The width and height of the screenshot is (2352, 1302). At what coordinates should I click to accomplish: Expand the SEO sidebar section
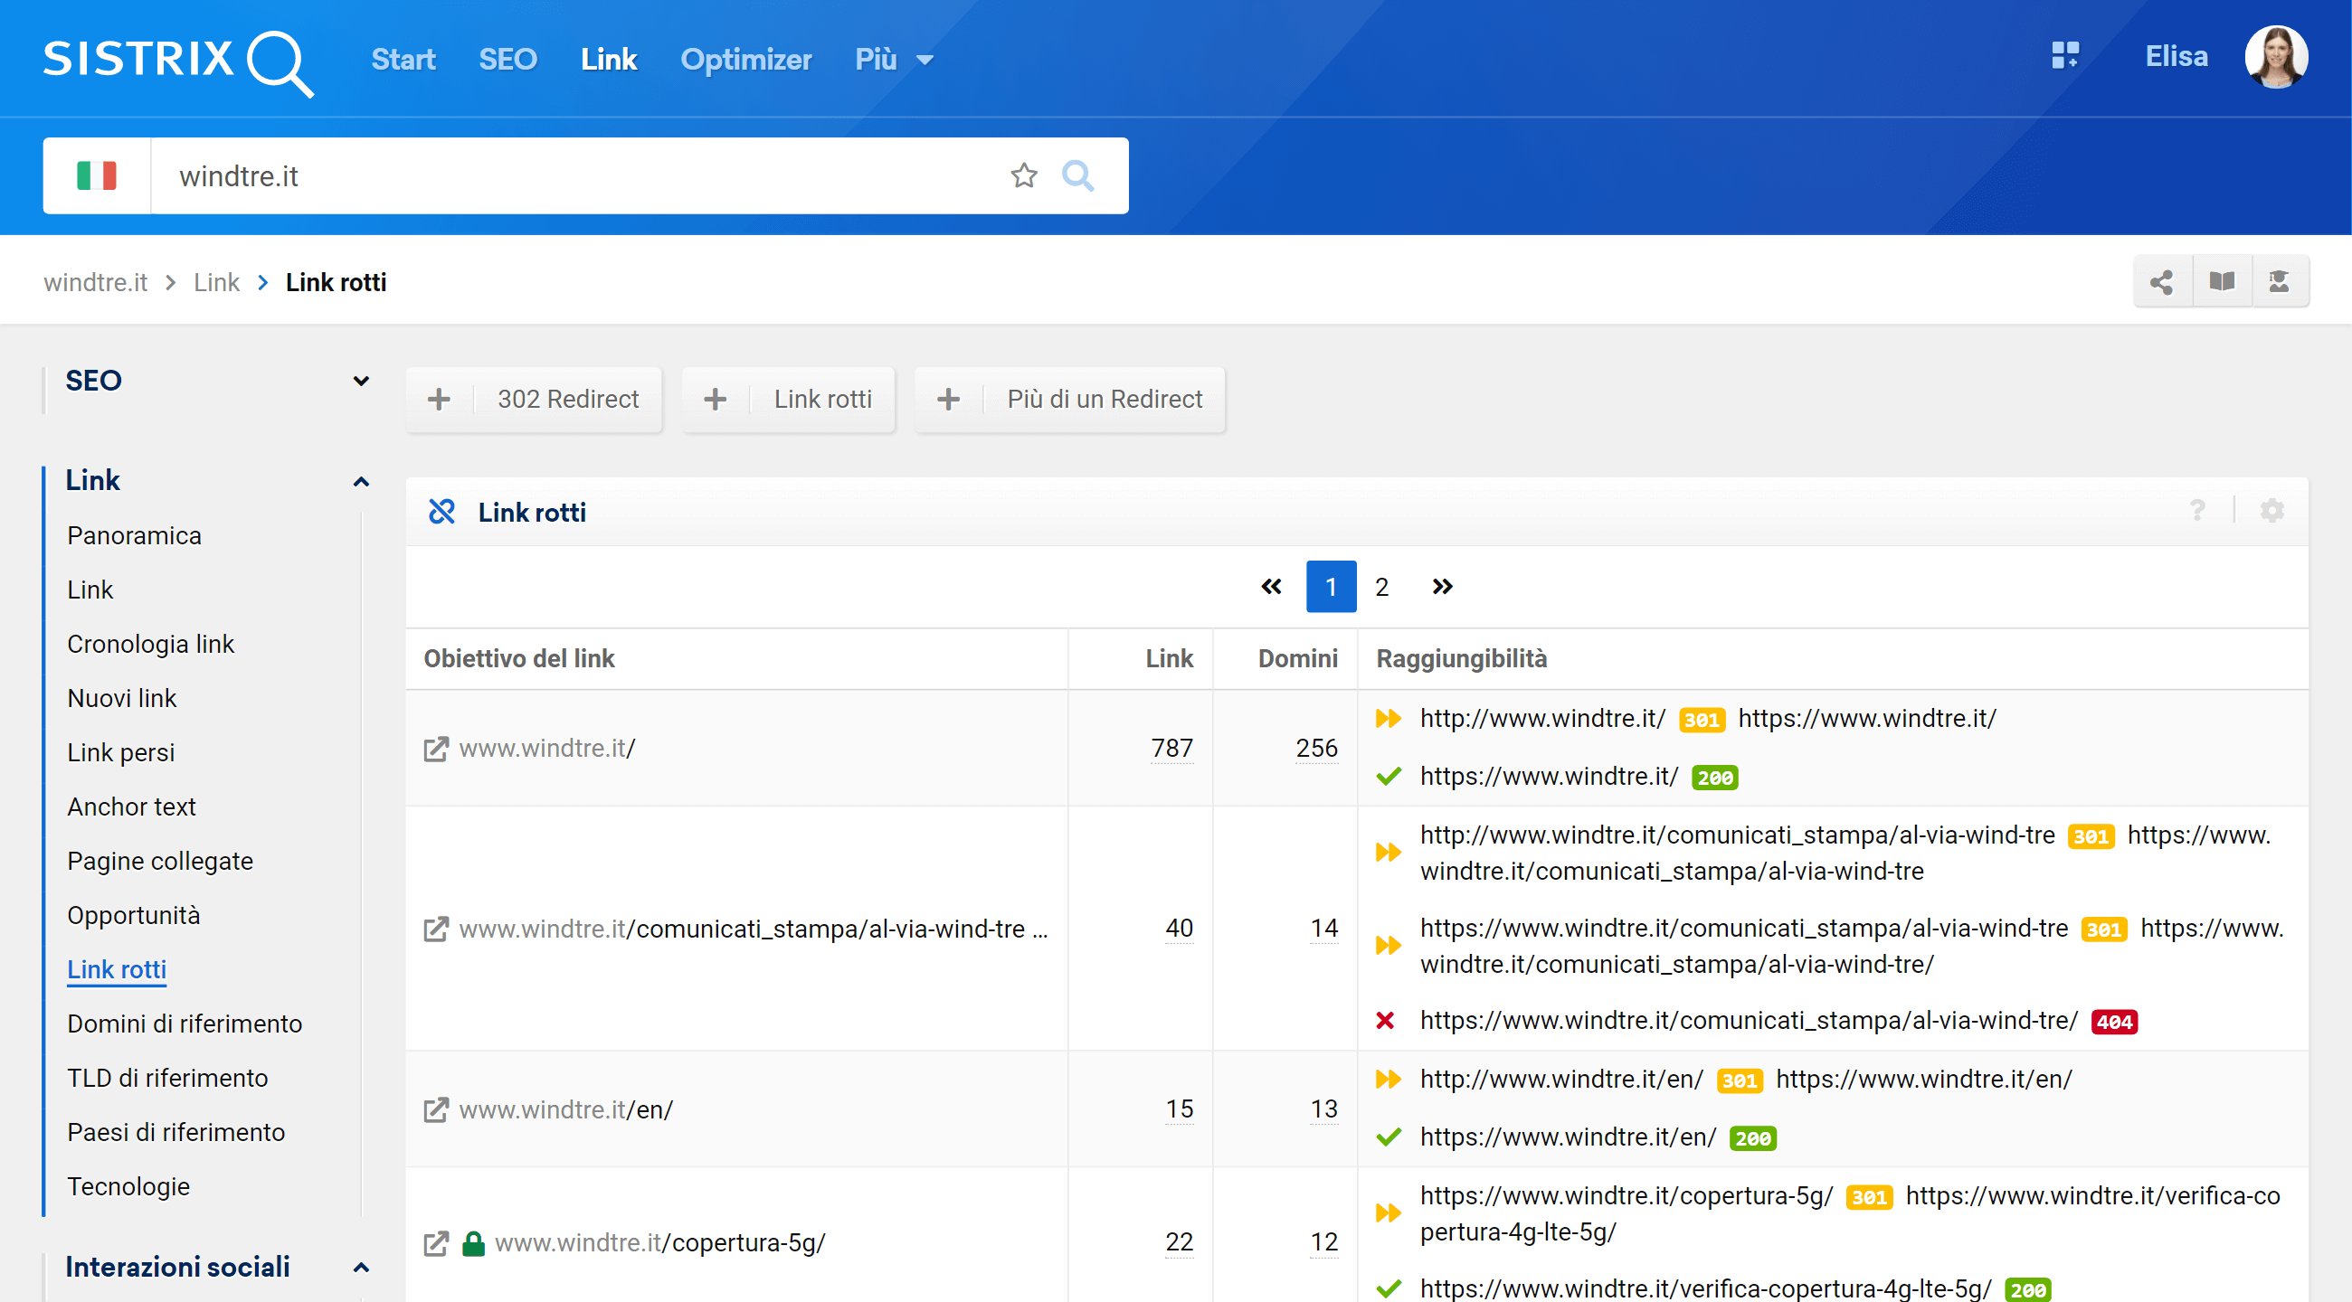coord(361,381)
